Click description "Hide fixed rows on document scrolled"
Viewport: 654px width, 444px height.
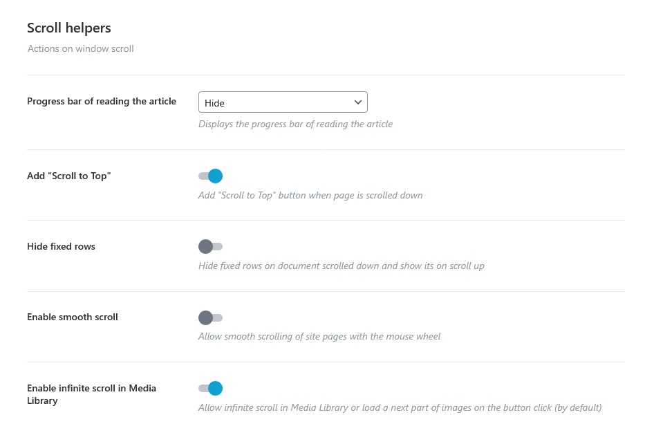click(x=342, y=266)
